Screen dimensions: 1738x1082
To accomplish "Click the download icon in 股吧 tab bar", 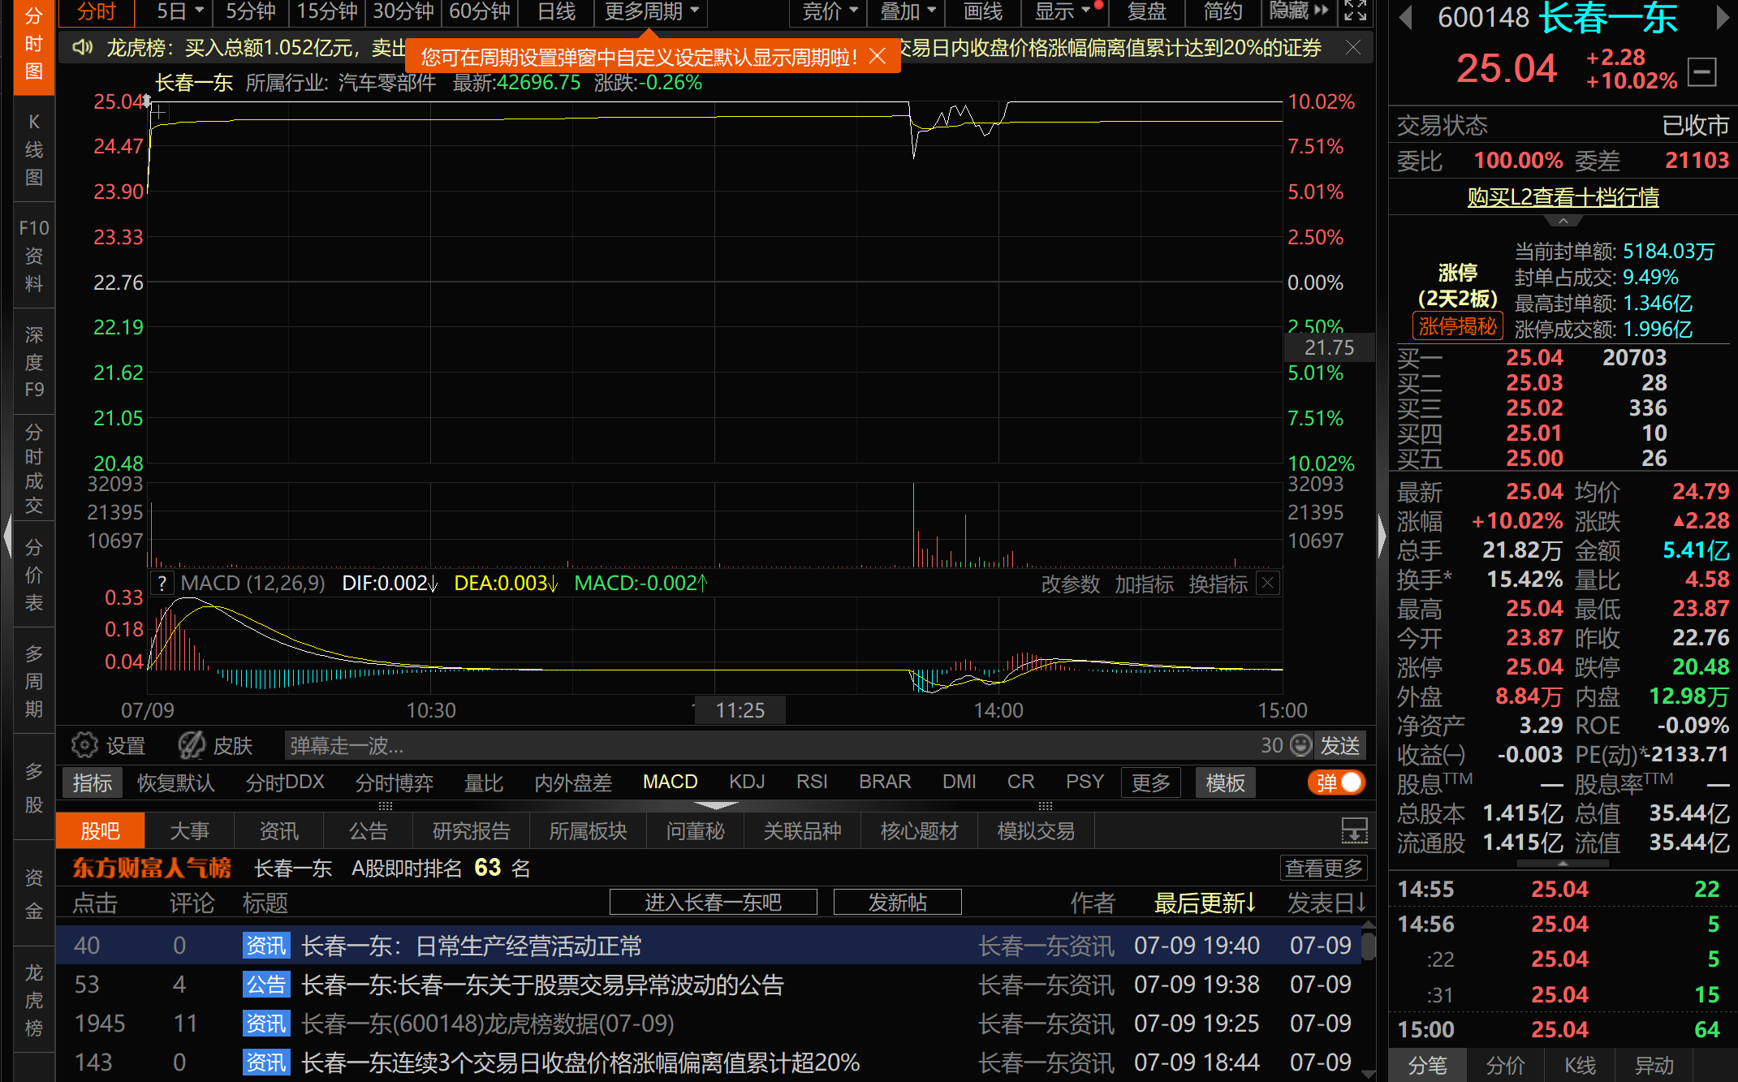I will point(1354,830).
